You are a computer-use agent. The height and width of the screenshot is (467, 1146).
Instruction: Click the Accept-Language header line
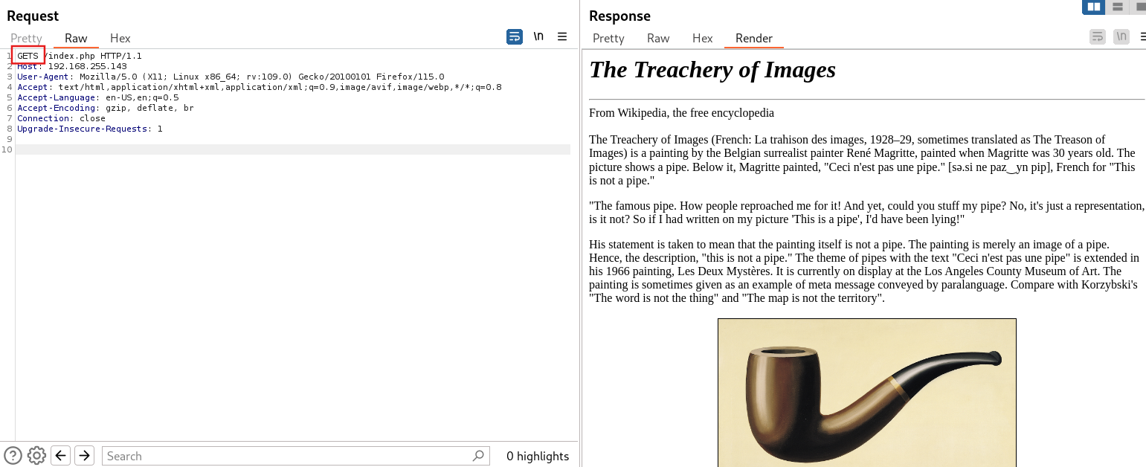pyautogui.click(x=98, y=97)
